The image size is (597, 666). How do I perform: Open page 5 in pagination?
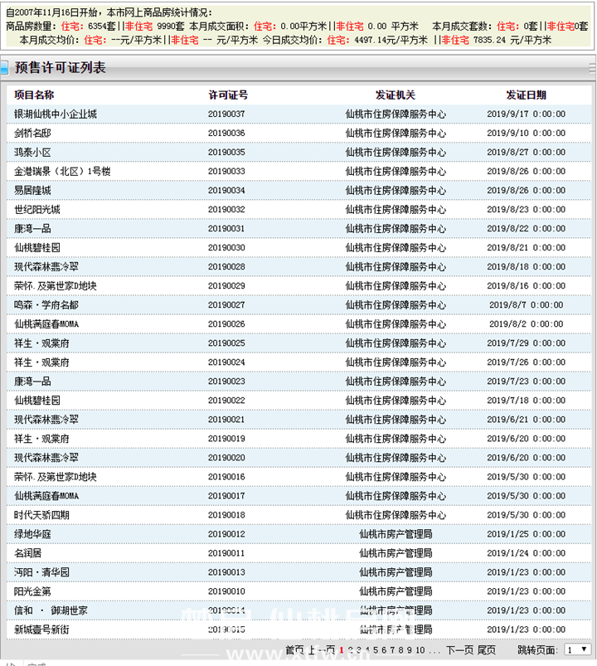pyautogui.click(x=376, y=650)
